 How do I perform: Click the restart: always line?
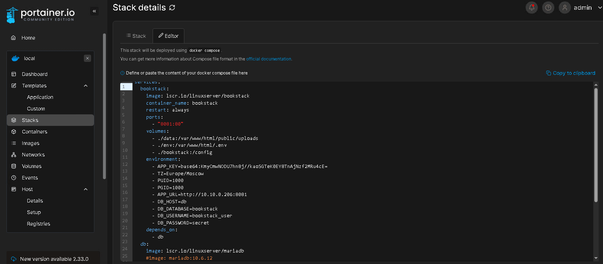(x=167, y=110)
